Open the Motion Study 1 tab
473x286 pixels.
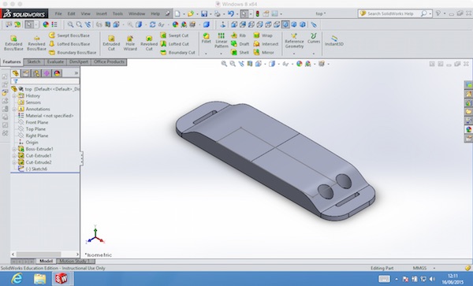pos(74,261)
